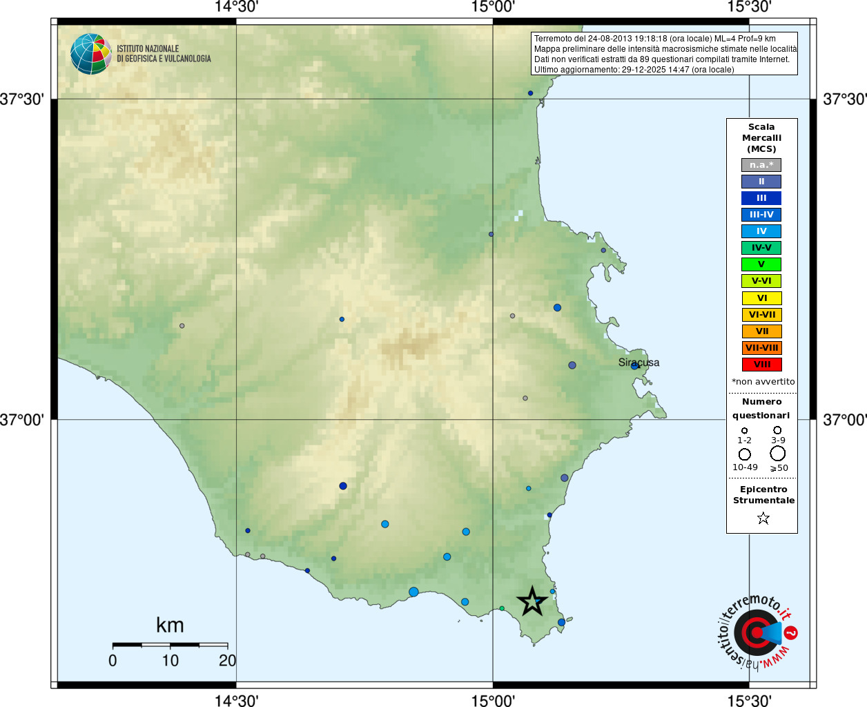The width and height of the screenshot is (867, 707).
Task: Click the INGV globe logo
Action: click(x=91, y=54)
